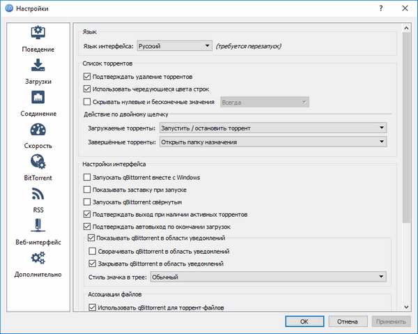418x334 pixels.
Task: Open the Соединение network icon
Action: [x=38, y=97]
